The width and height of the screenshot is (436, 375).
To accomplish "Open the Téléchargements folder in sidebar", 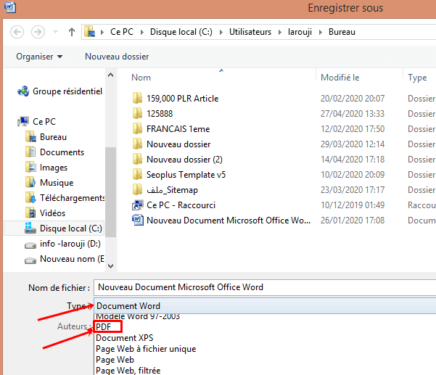I will (x=72, y=198).
